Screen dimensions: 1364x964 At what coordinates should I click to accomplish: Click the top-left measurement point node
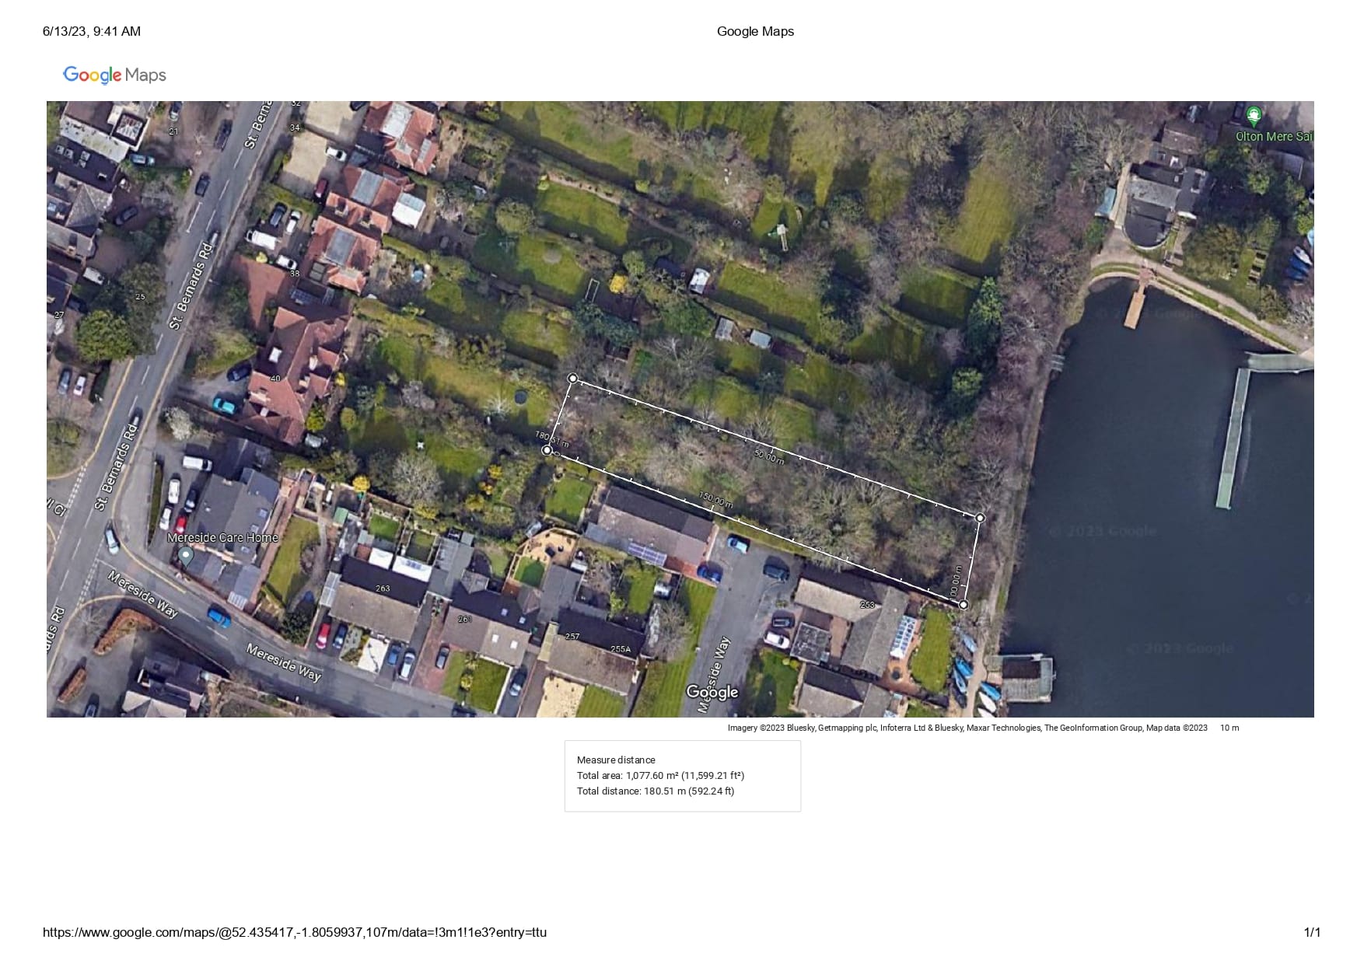pos(573,379)
